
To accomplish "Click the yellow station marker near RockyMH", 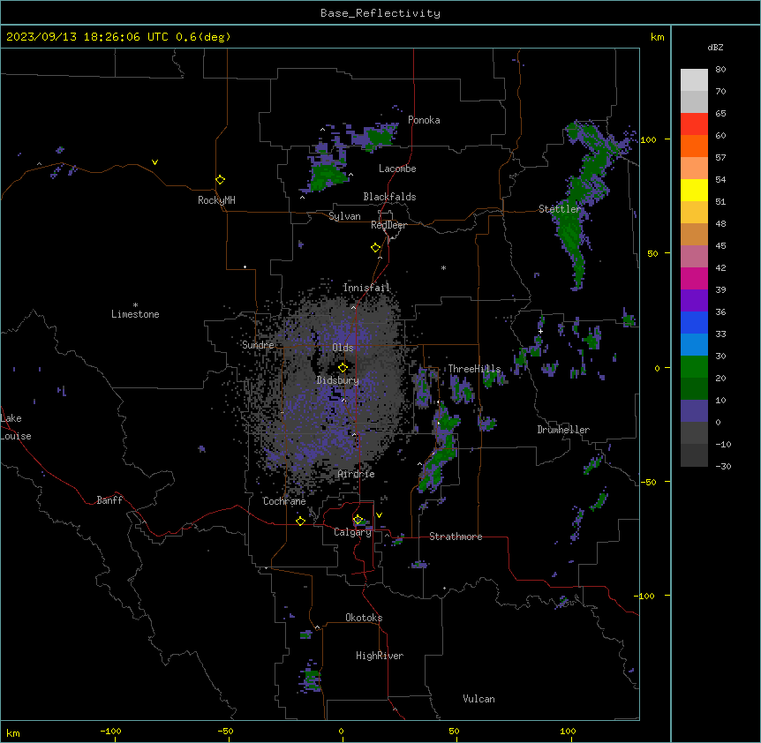I will [221, 180].
